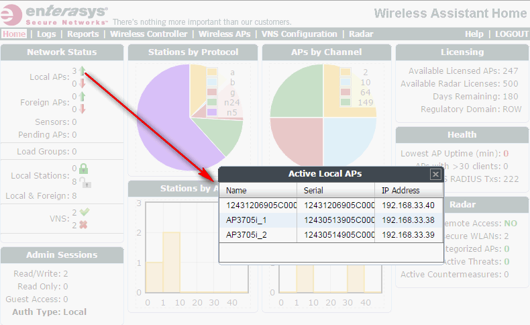
Task: Click the Local APs count 3
Action: point(74,71)
